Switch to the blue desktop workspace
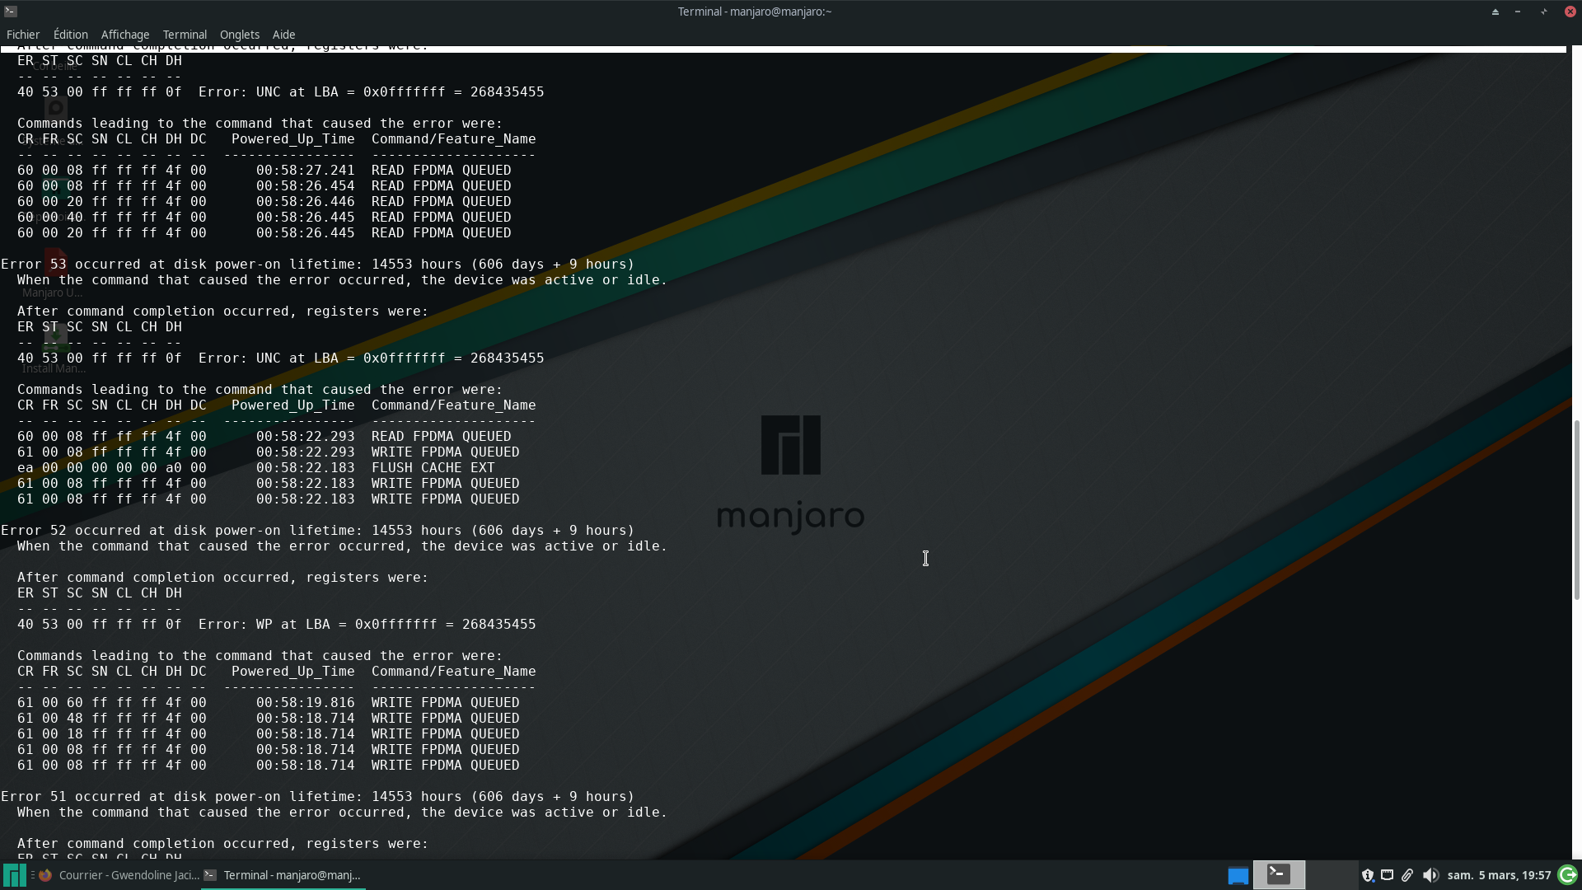This screenshot has width=1582, height=890. tap(1238, 875)
